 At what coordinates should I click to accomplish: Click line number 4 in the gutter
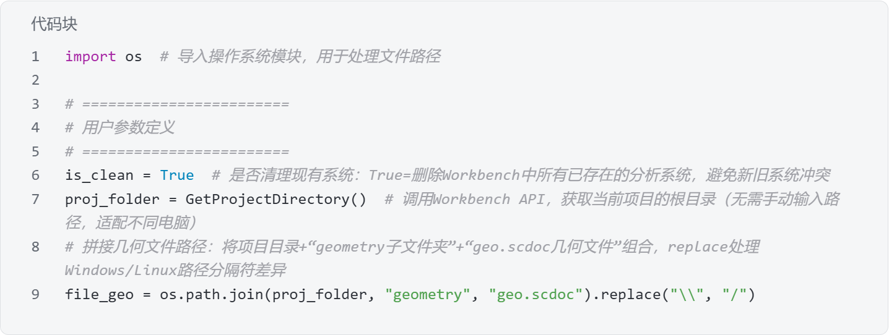pos(35,128)
